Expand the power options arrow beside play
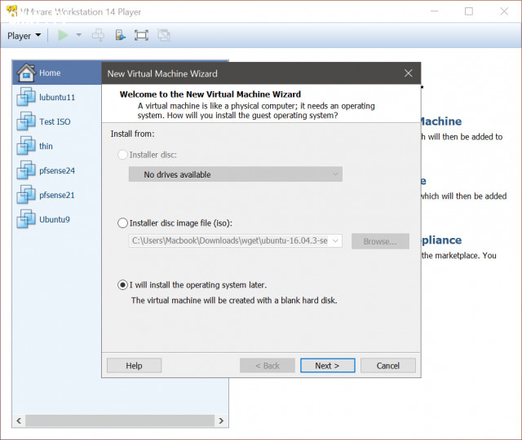The width and height of the screenshot is (522, 440). tap(79, 34)
